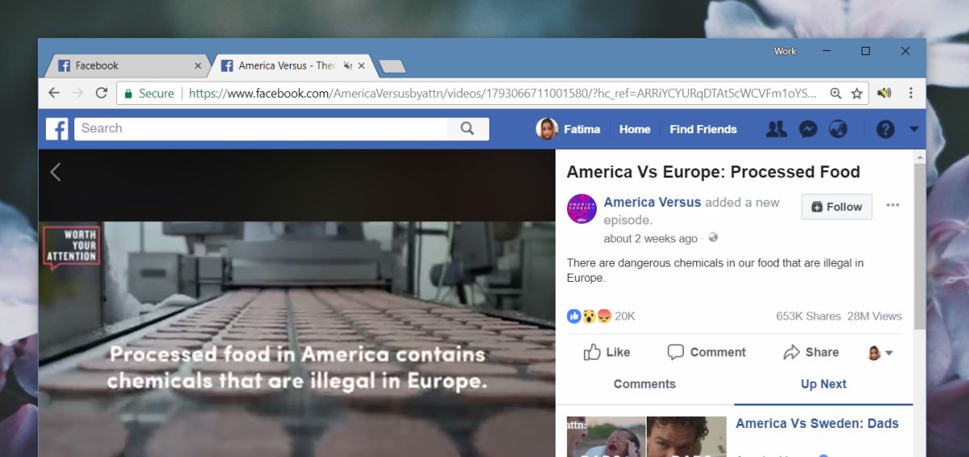Click the processed food video player
Screen dimensions: 969x457
297,339
